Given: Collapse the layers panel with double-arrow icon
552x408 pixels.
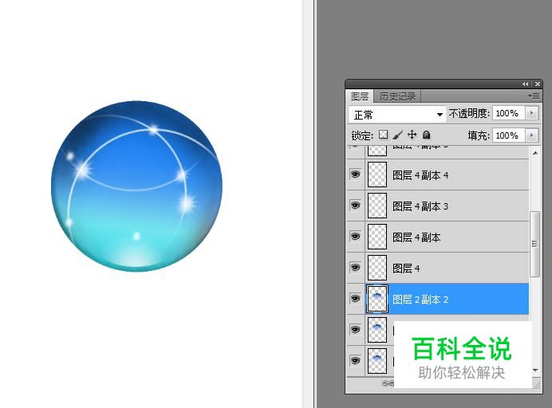Looking at the screenshot, I should tap(526, 84).
